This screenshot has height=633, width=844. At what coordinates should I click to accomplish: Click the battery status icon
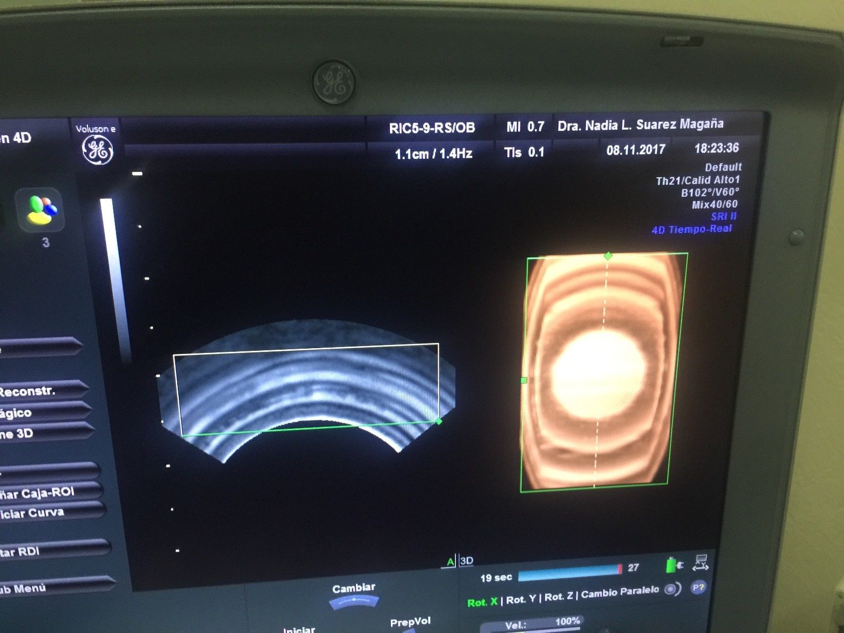tap(670, 566)
